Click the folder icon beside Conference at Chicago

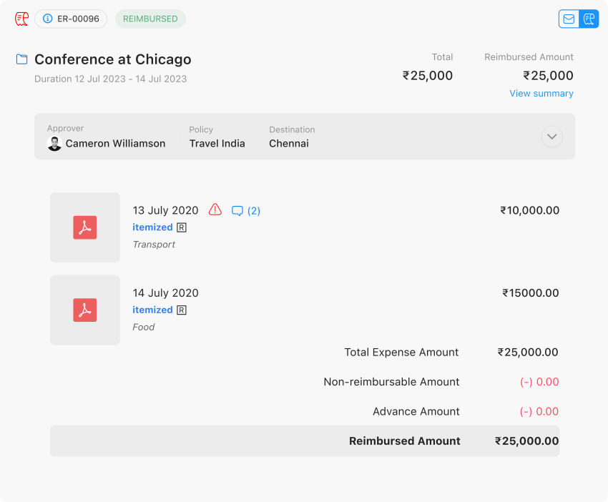21,59
